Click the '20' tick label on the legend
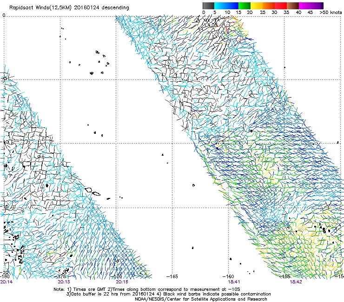344x302 pixels. point(250,12)
